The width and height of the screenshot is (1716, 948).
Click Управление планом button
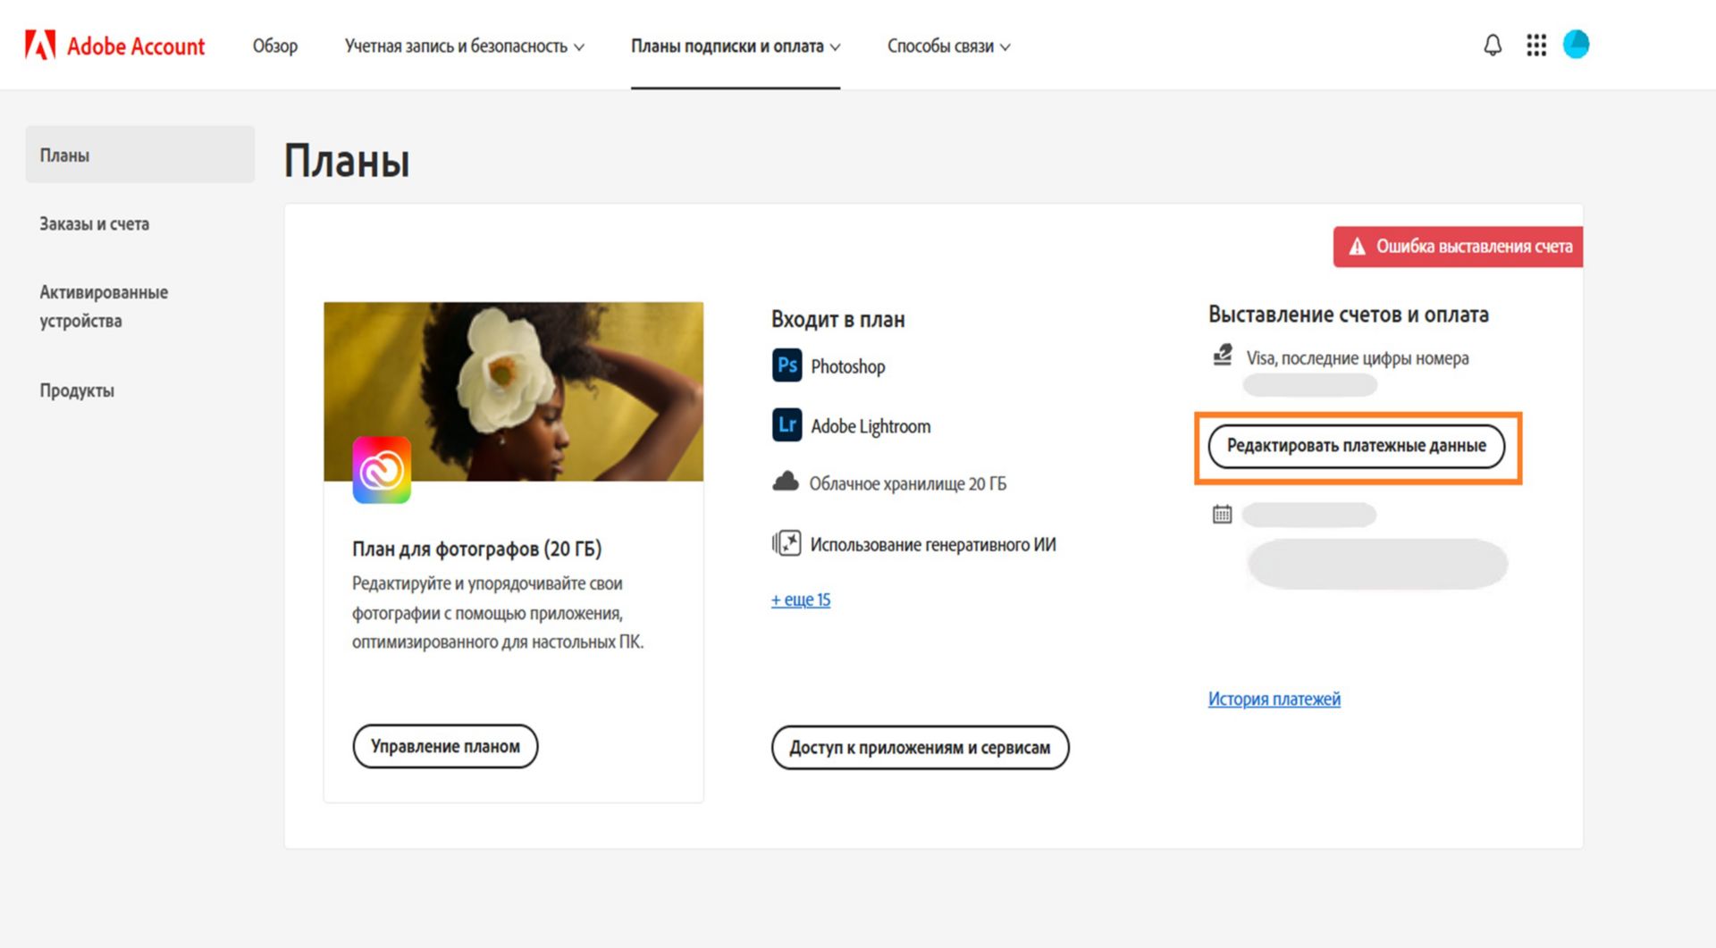[445, 746]
